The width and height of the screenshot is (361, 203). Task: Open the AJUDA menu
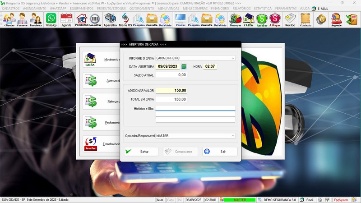coord(305,9)
